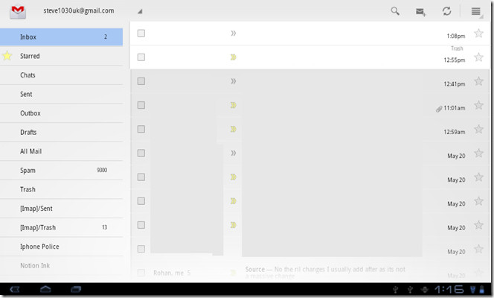Viewport: 494px width, 298px height.
Task: Compose a new email with envelope icon
Action: coord(420,12)
